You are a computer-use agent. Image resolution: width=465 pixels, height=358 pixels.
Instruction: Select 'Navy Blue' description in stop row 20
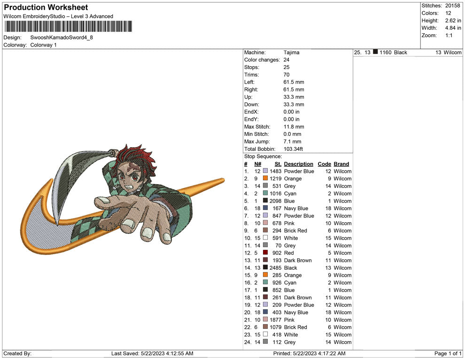296,312
